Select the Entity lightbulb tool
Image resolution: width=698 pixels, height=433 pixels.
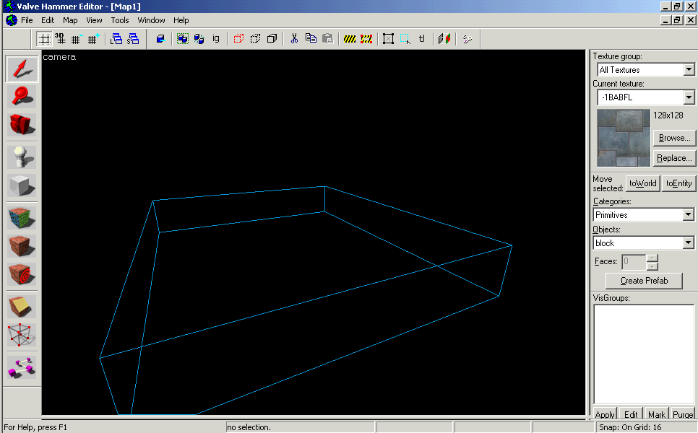(22, 157)
